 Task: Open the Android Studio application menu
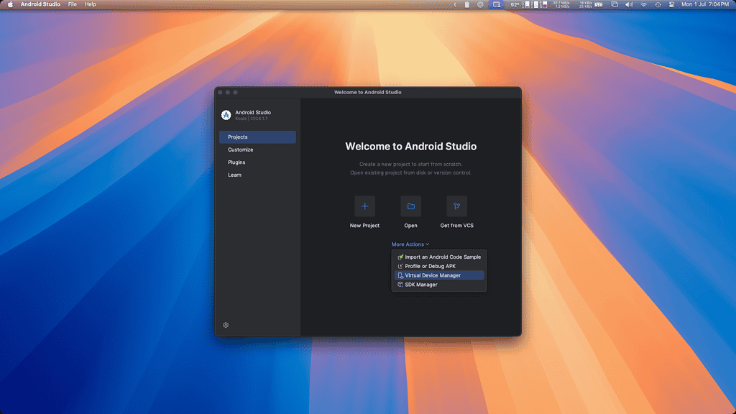pyautogui.click(x=40, y=4)
